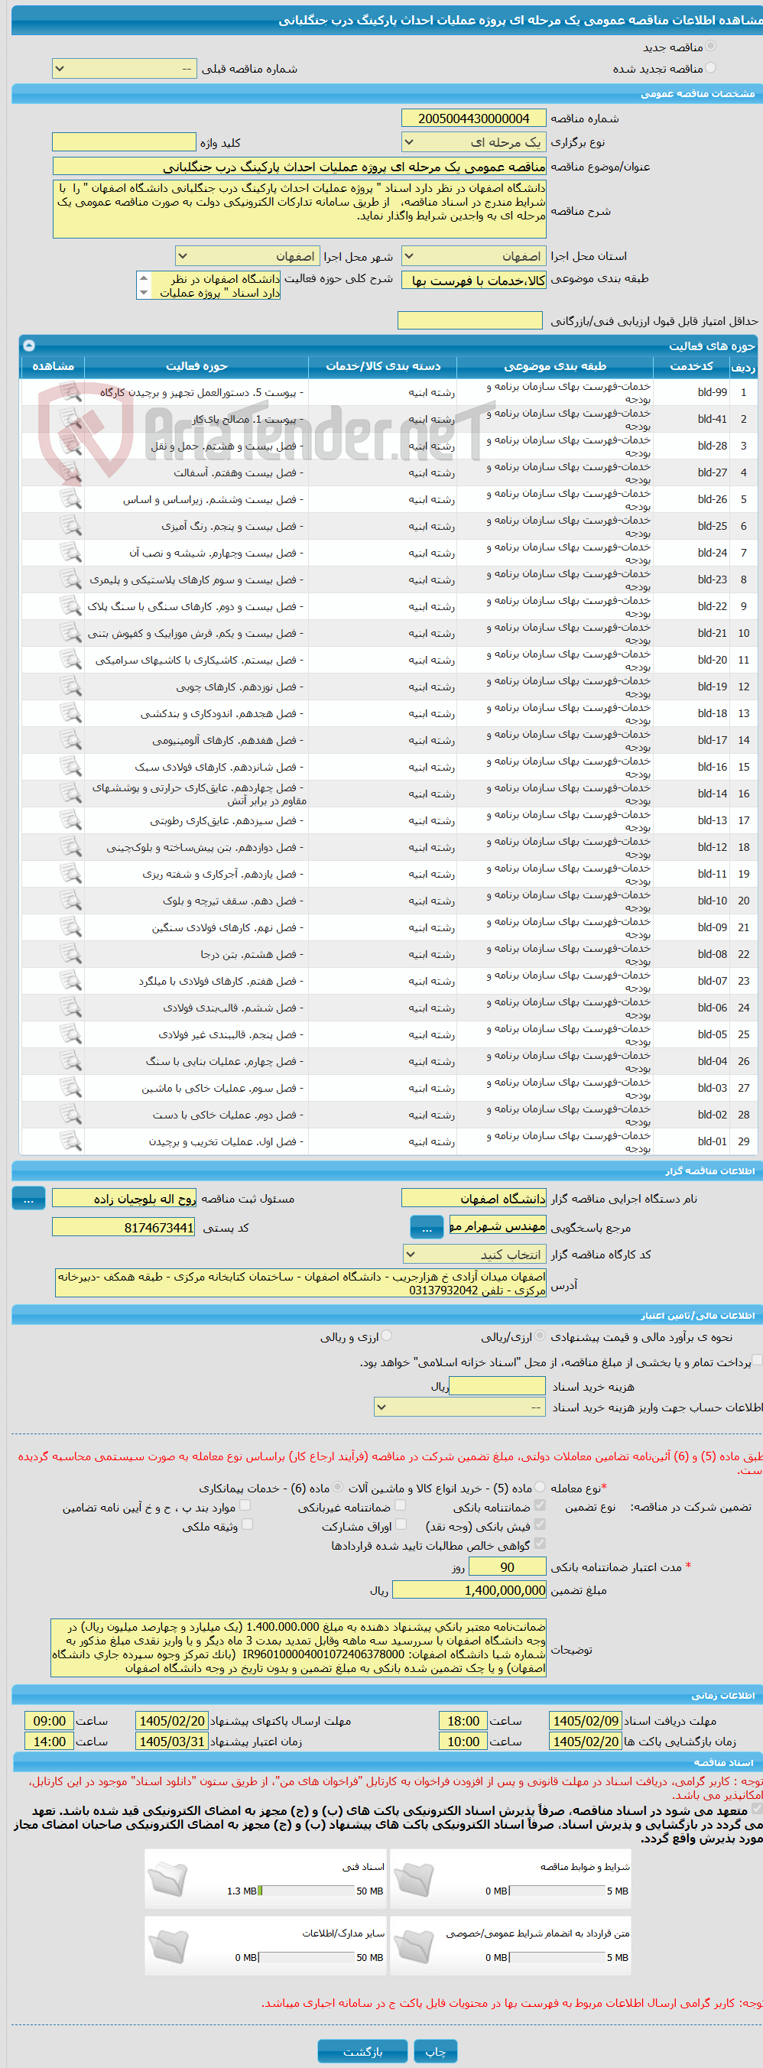
Task: Select the ارزی/ریالی radio option
Action: [541, 1336]
